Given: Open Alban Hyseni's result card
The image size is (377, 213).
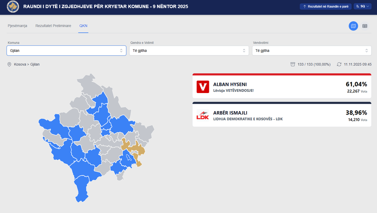Looking at the screenshot, I should tap(282, 87).
